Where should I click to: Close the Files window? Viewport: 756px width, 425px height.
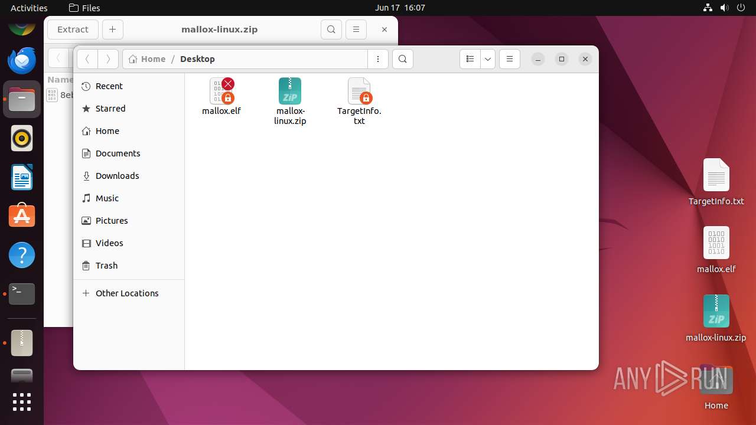[x=585, y=59]
